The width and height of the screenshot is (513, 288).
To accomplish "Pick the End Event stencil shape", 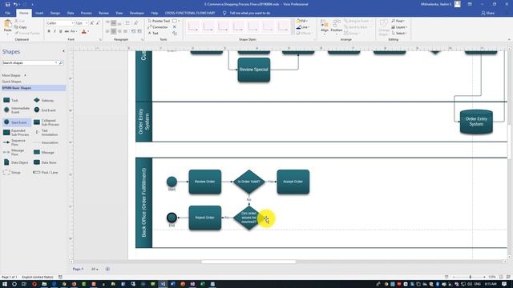I will 45,110.
